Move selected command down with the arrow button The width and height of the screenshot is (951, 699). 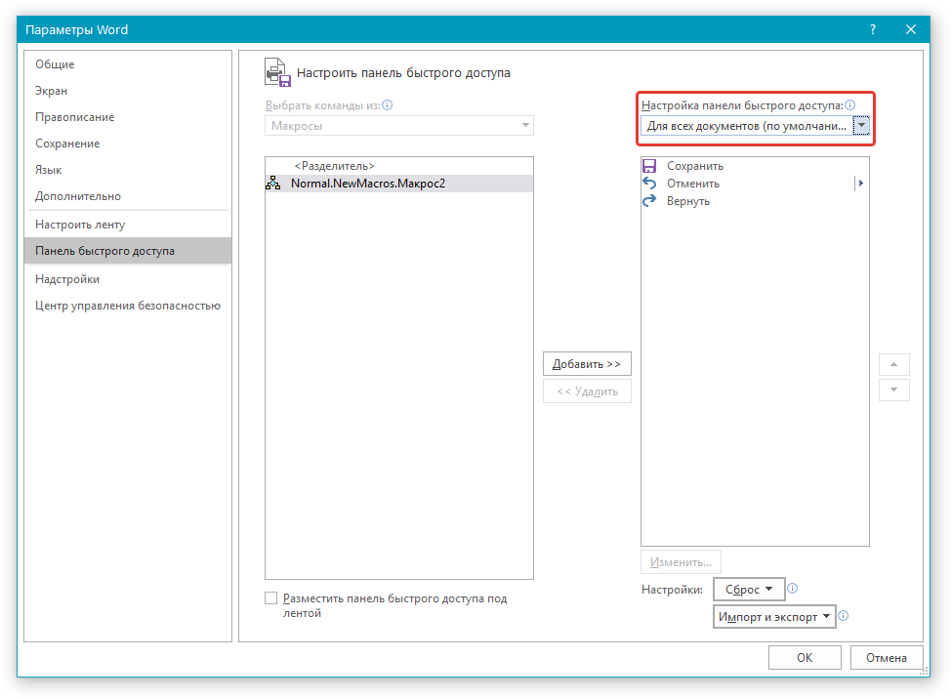(893, 390)
